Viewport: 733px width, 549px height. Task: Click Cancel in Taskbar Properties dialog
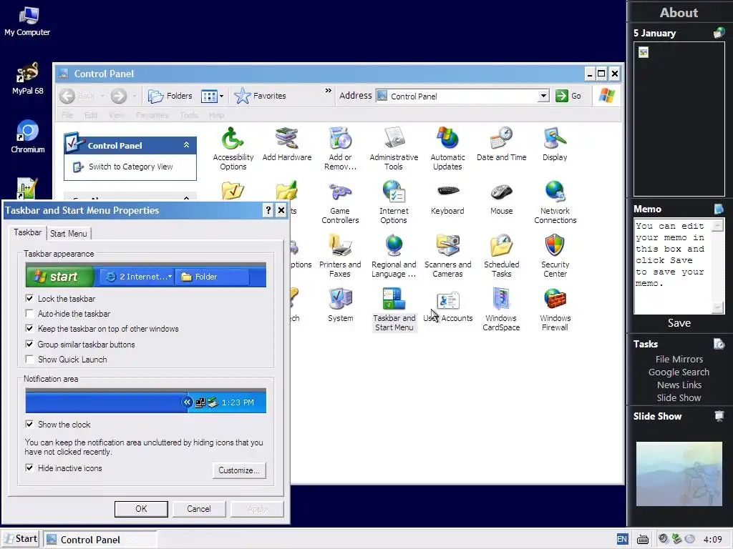[199, 509]
